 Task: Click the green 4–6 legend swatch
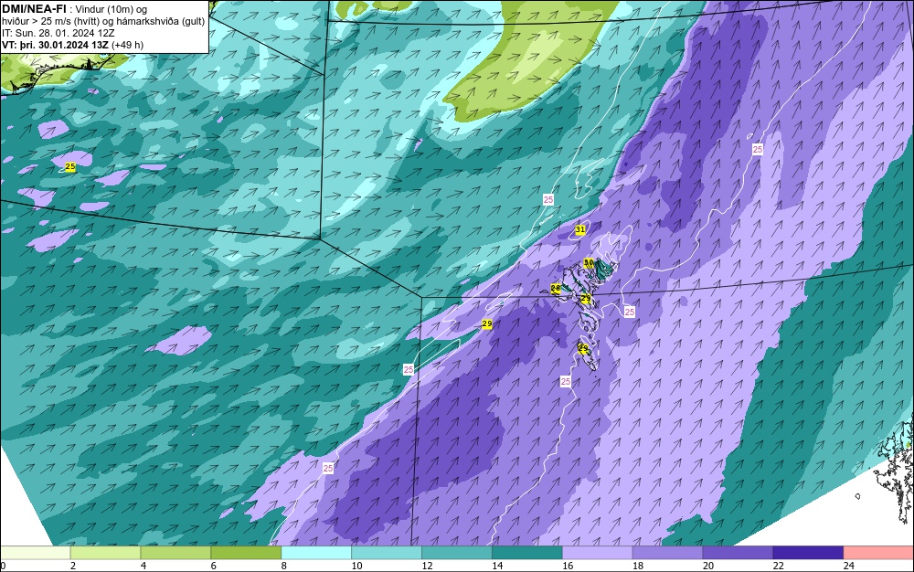(x=175, y=553)
